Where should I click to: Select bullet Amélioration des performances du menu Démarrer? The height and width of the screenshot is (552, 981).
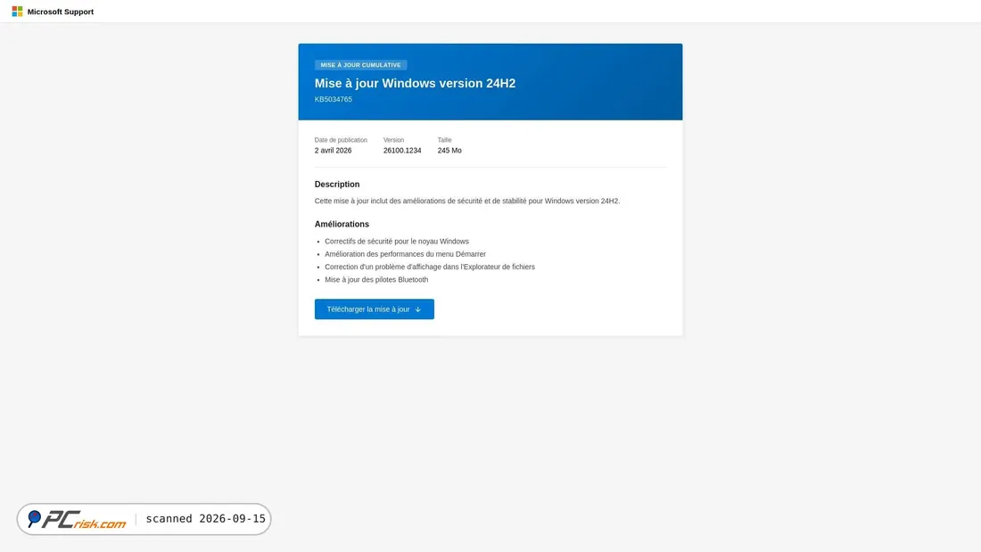[x=406, y=254]
